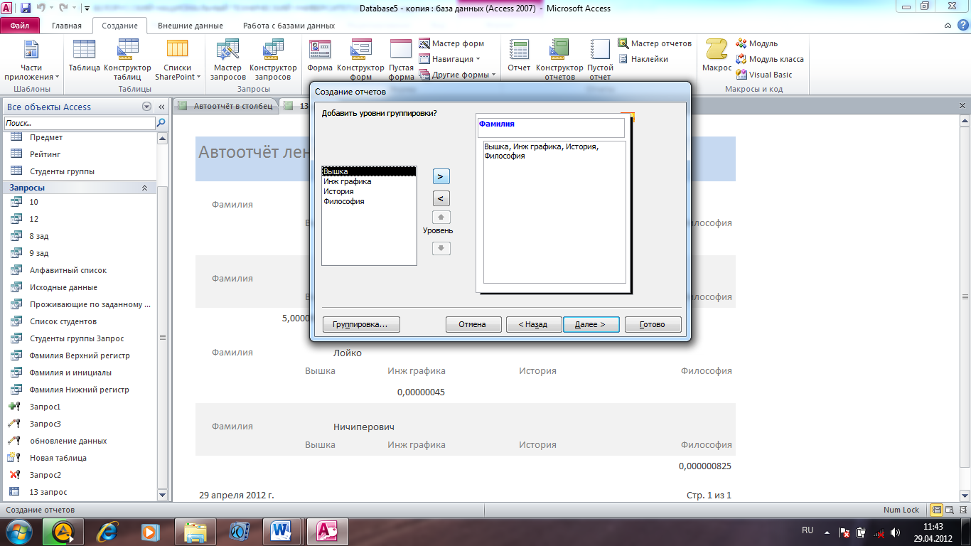Select the Список студентов query

pyautogui.click(x=79, y=321)
